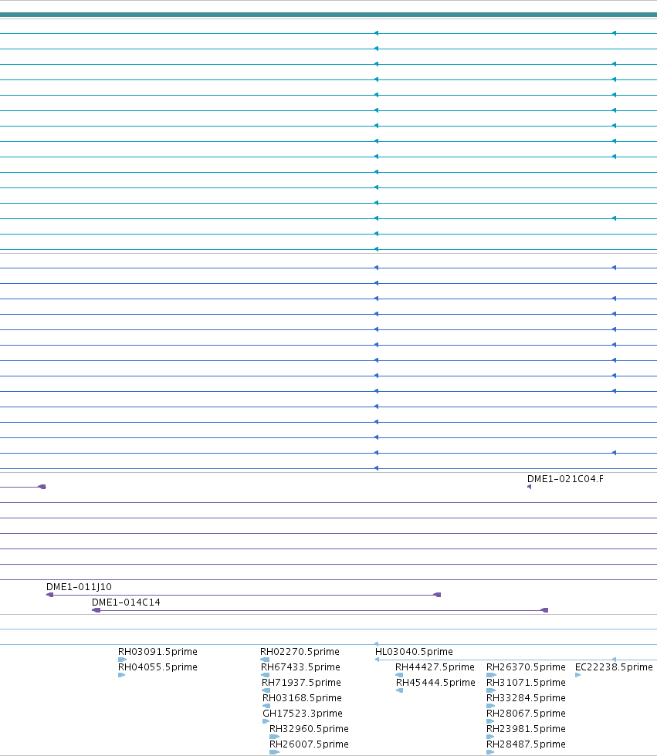Viewport: 657px width, 756px height.
Task: Click the RH28487.5prime label
Action: click(x=526, y=744)
